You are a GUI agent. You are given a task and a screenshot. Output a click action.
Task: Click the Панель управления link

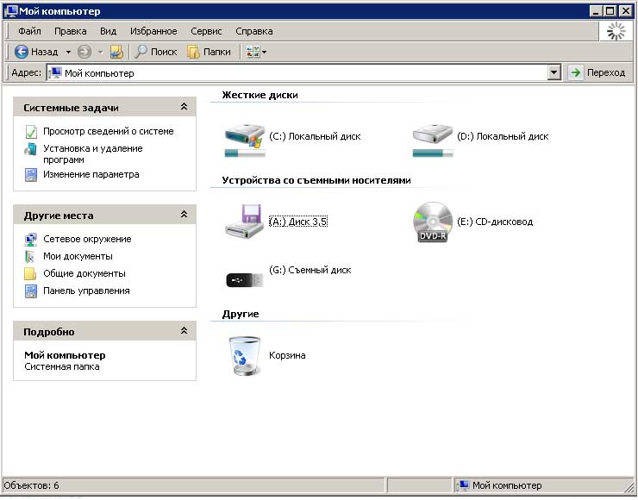[x=86, y=291]
